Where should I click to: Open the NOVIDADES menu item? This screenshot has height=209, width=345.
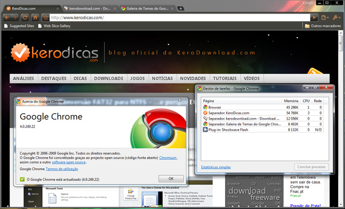(x=193, y=78)
